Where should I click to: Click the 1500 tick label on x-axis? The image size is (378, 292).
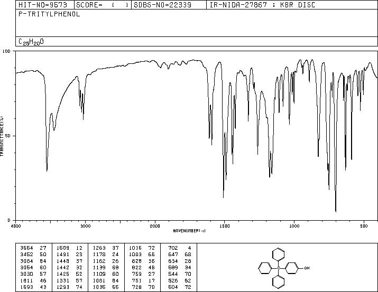click(225, 226)
